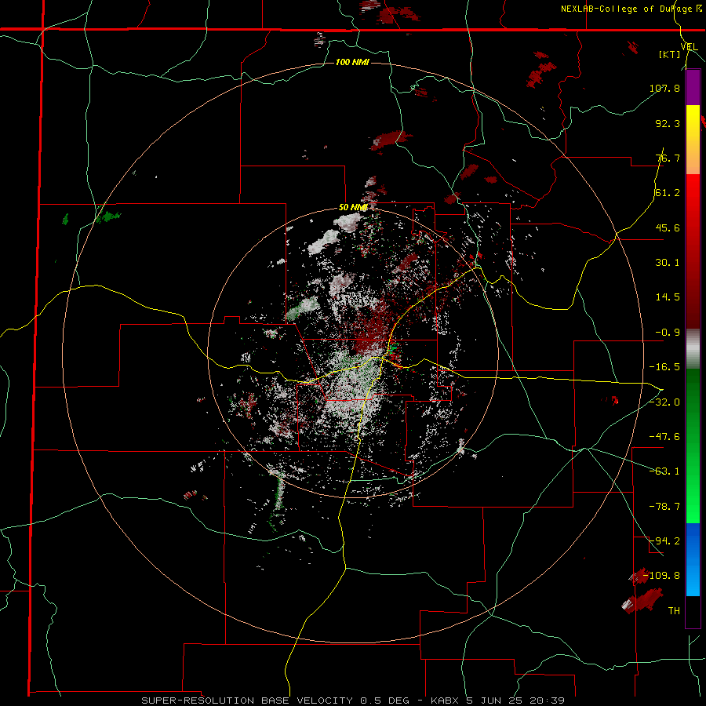Viewport: 706px width, 706px height.
Task: Click the purple segment of the velocity color bar
Action: coord(693,87)
